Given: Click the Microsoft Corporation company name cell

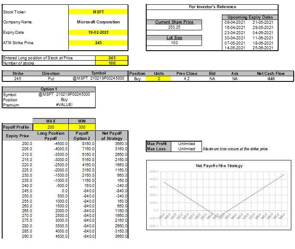Looking at the screenshot, I should 98,22.
